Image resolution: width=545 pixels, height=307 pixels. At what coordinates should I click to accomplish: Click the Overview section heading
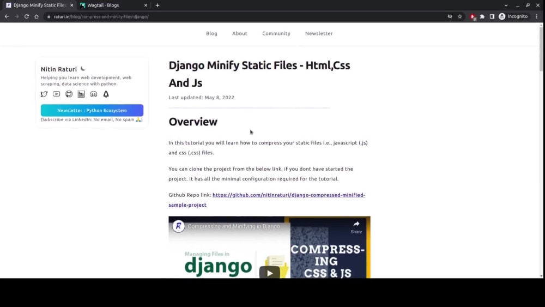(193, 122)
